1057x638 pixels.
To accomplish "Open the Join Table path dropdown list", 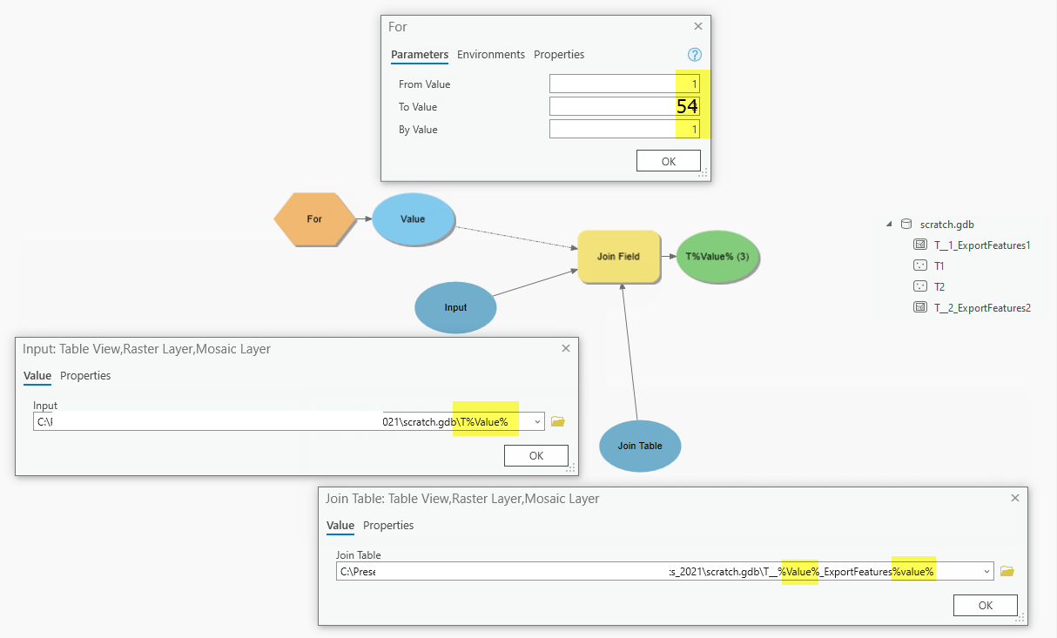I will tap(988, 571).
